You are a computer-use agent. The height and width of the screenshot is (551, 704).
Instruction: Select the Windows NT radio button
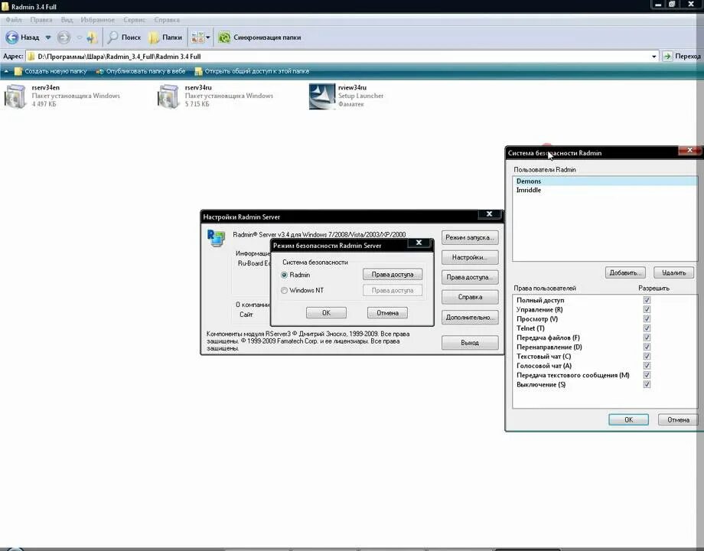pos(284,291)
